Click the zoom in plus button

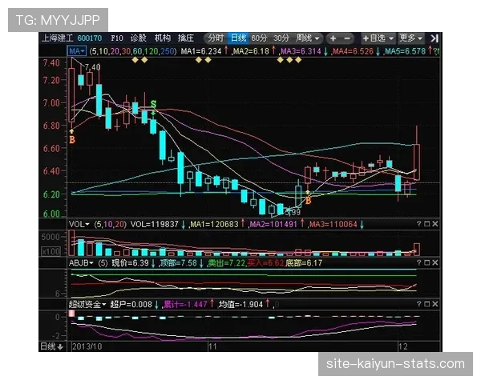pyautogui.click(x=332, y=38)
